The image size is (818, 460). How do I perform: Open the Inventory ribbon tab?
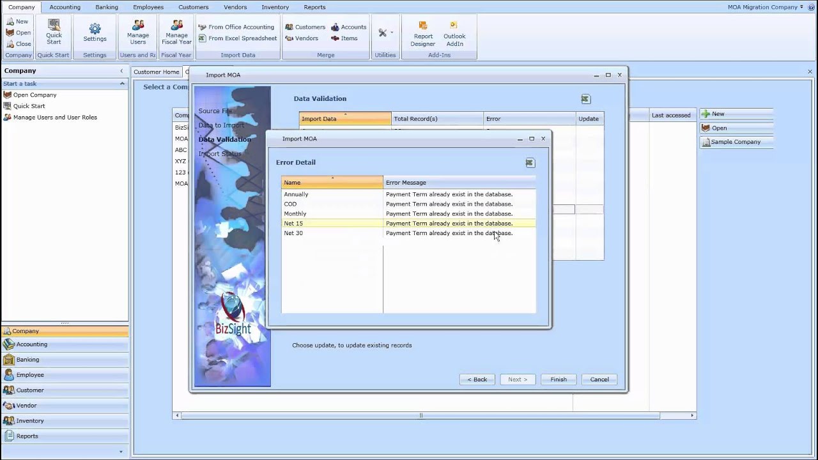click(x=275, y=7)
